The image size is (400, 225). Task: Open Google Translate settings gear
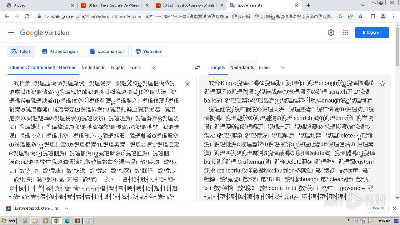pyautogui.click(x=331, y=32)
